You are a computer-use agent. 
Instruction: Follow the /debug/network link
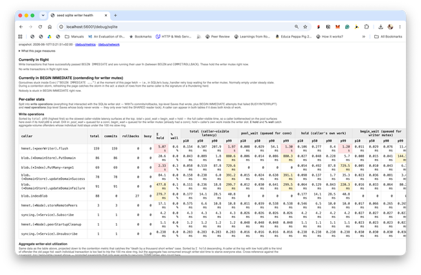pos(109,45)
